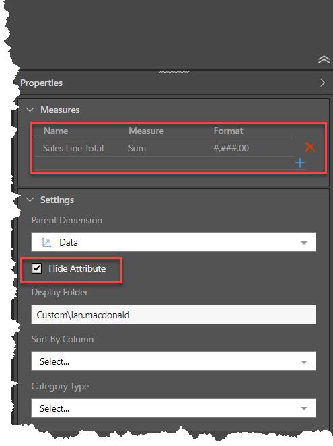Viewport: 333px width, 446px height.
Task: Click the Display Folder text field
Action: point(174,315)
